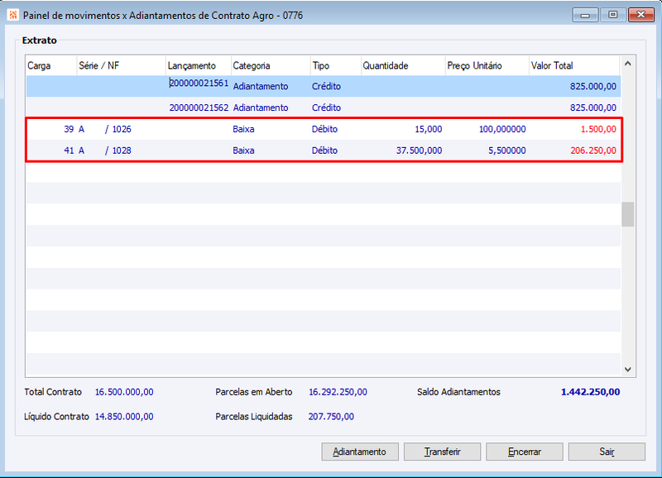The image size is (662, 478).
Task: Click Débito type in carga 39 row
Action: click(324, 129)
